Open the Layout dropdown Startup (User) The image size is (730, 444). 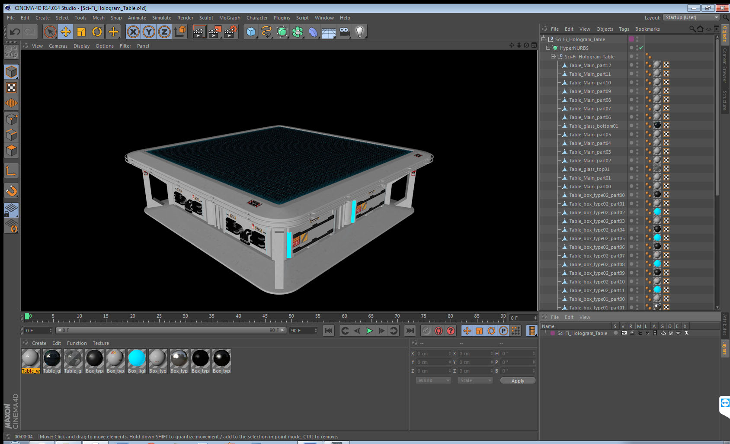point(691,17)
